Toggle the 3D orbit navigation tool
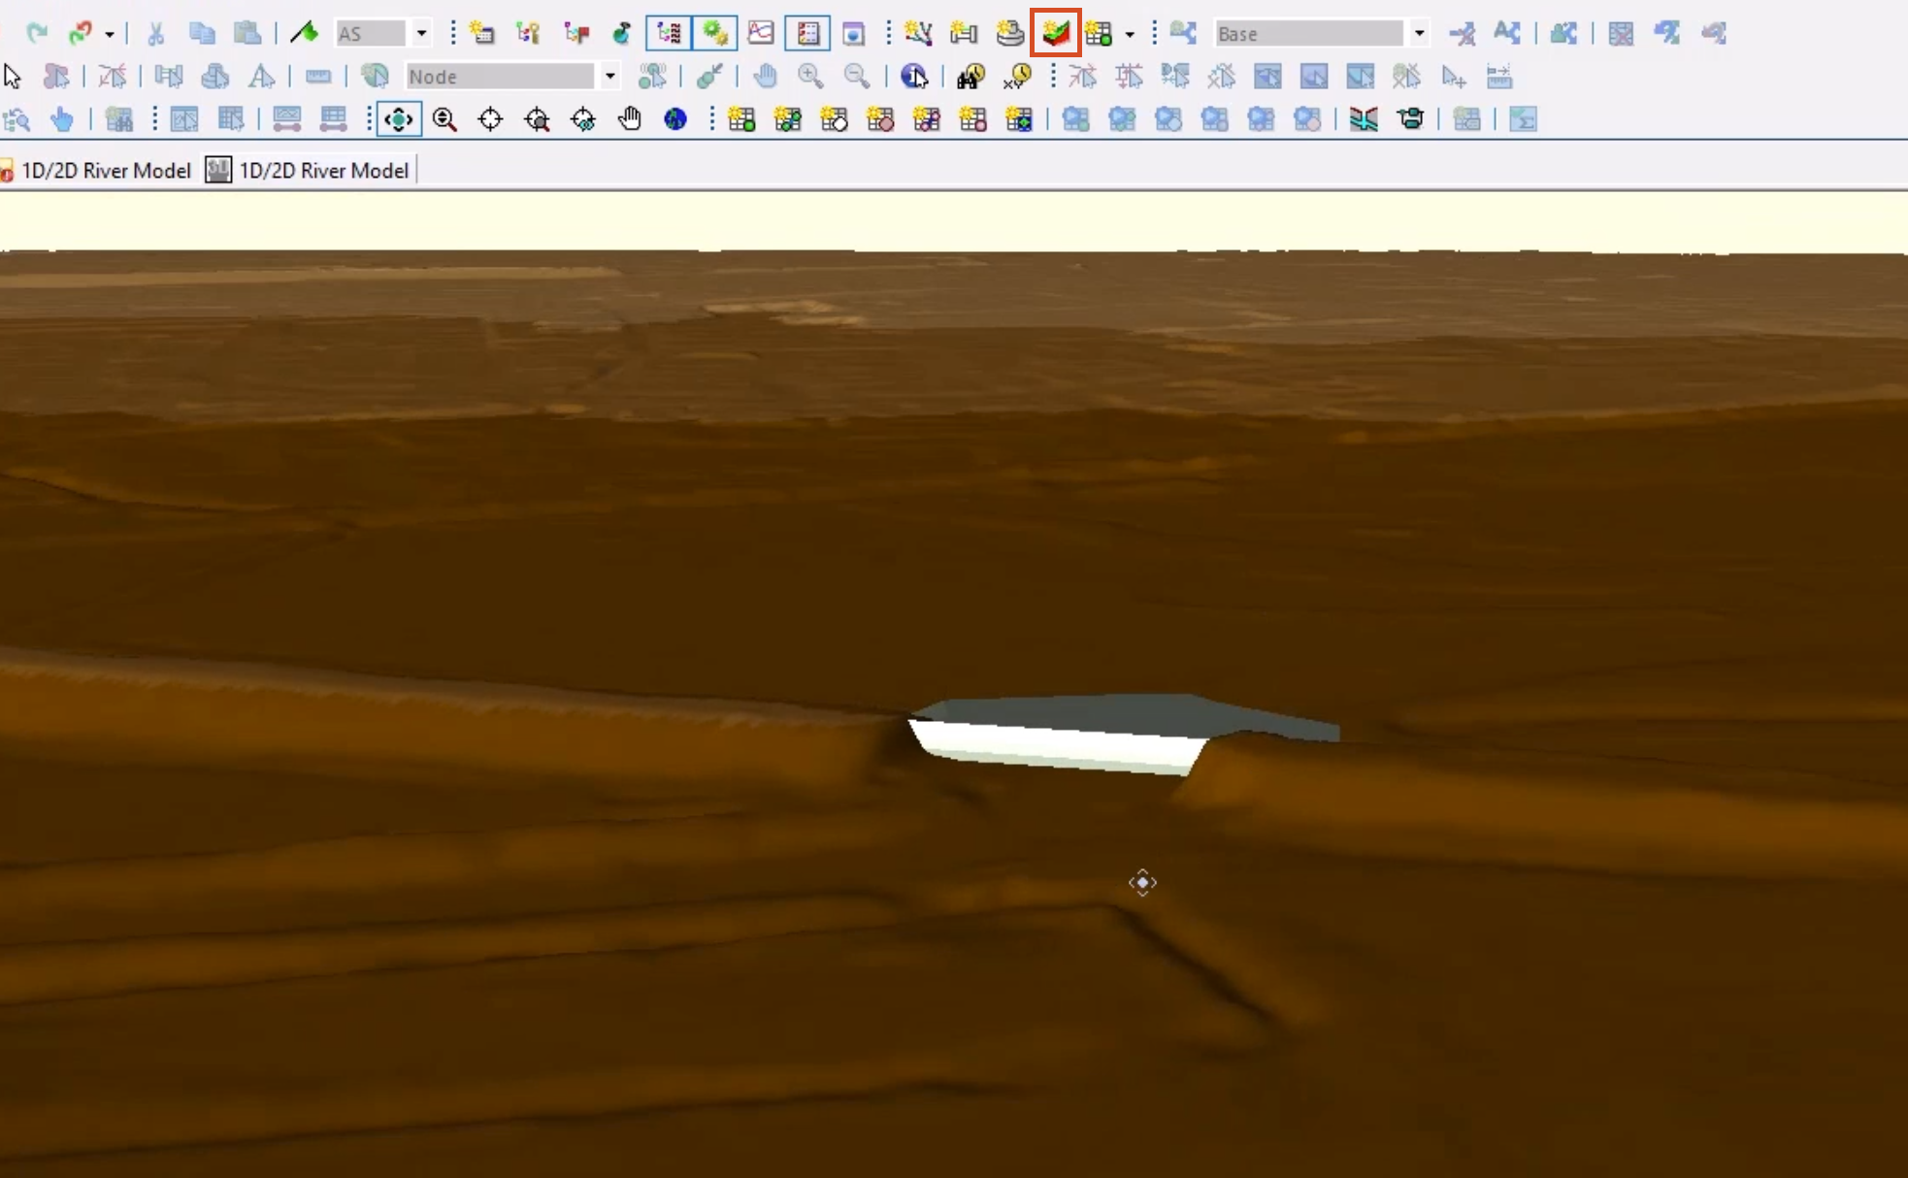This screenshot has height=1178, width=1908. pyautogui.click(x=398, y=119)
